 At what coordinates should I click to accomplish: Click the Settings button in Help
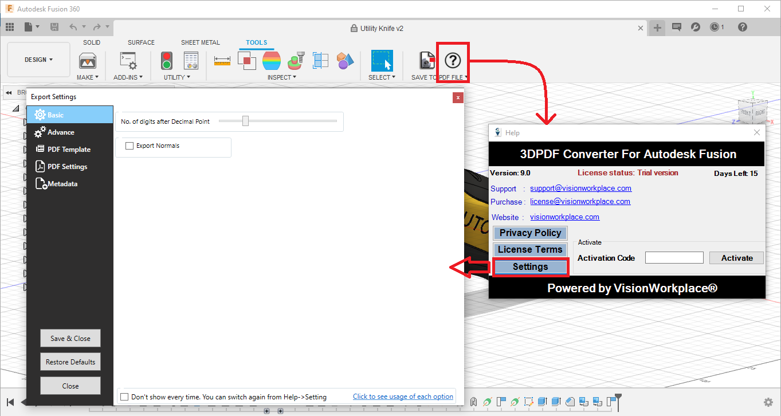[531, 266]
